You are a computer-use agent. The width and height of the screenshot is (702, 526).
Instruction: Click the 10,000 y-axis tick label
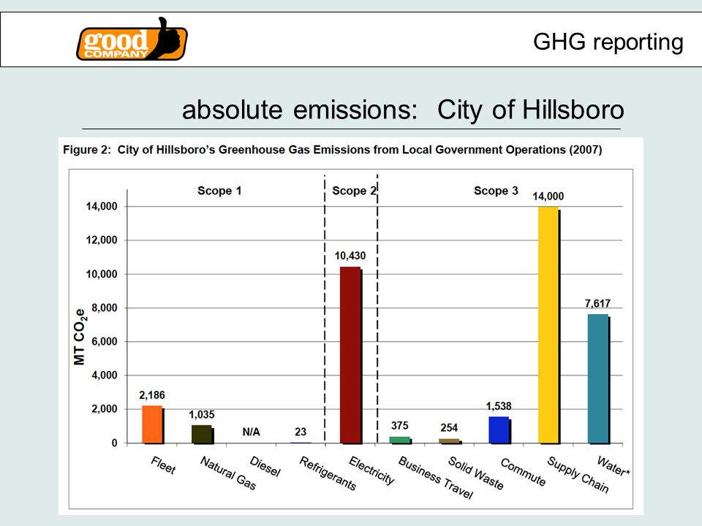(x=102, y=274)
